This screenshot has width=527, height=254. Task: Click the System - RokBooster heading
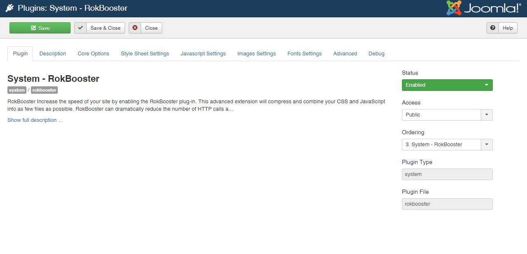pos(53,78)
